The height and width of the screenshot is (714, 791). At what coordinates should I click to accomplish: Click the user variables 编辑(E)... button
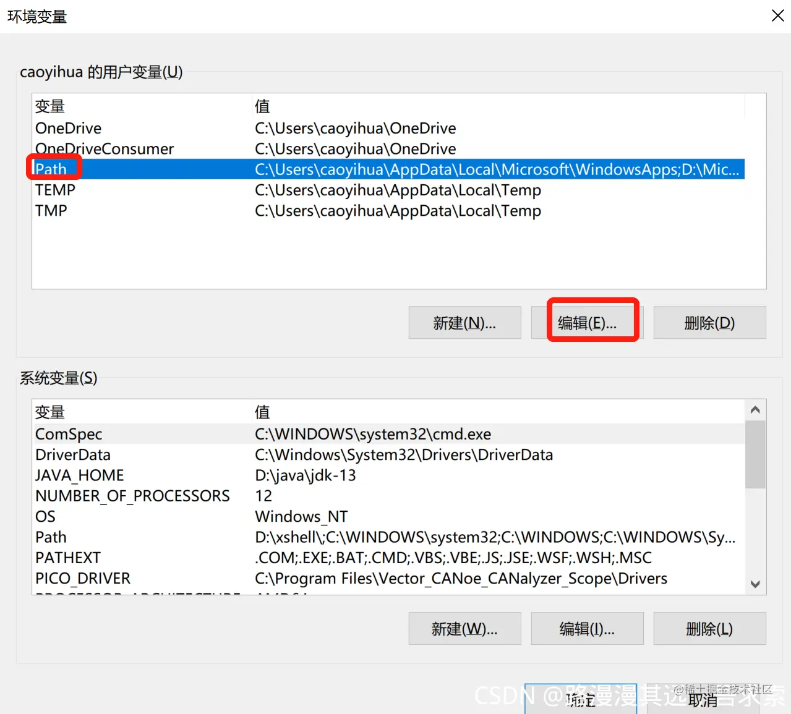pos(587,323)
